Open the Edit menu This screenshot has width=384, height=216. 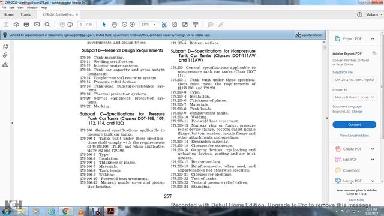11,8
